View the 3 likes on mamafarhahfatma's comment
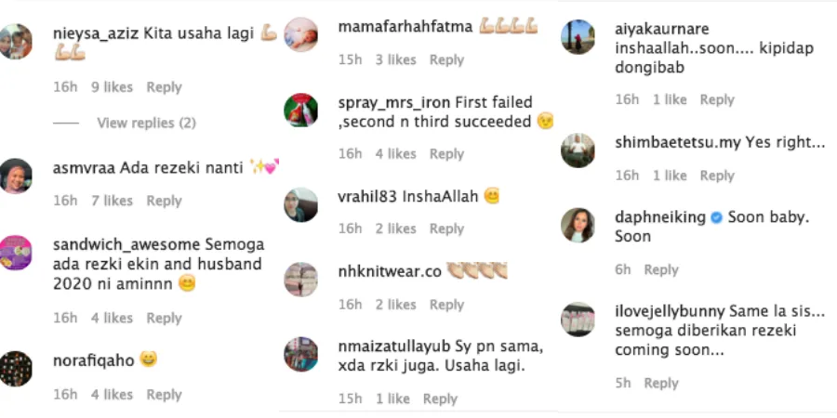 point(395,59)
